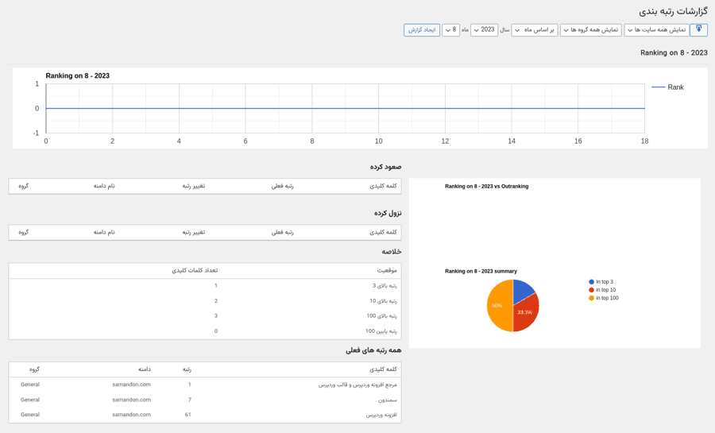Click samandon.com in the rank 1 row

coord(131,385)
